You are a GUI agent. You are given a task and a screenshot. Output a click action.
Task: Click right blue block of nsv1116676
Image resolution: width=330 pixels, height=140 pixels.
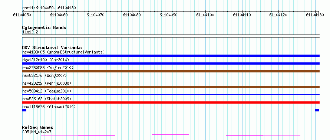317,110
